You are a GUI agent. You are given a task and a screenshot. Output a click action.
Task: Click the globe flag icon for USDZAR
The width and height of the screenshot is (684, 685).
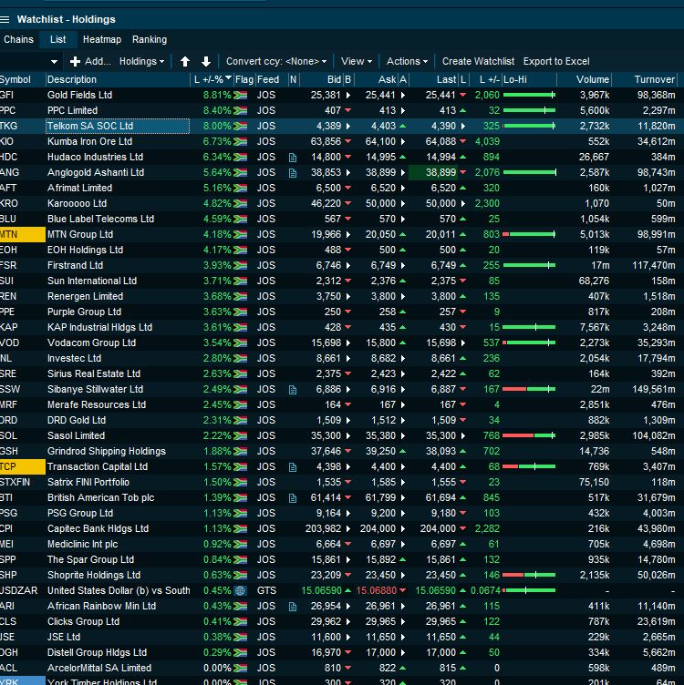(240, 590)
